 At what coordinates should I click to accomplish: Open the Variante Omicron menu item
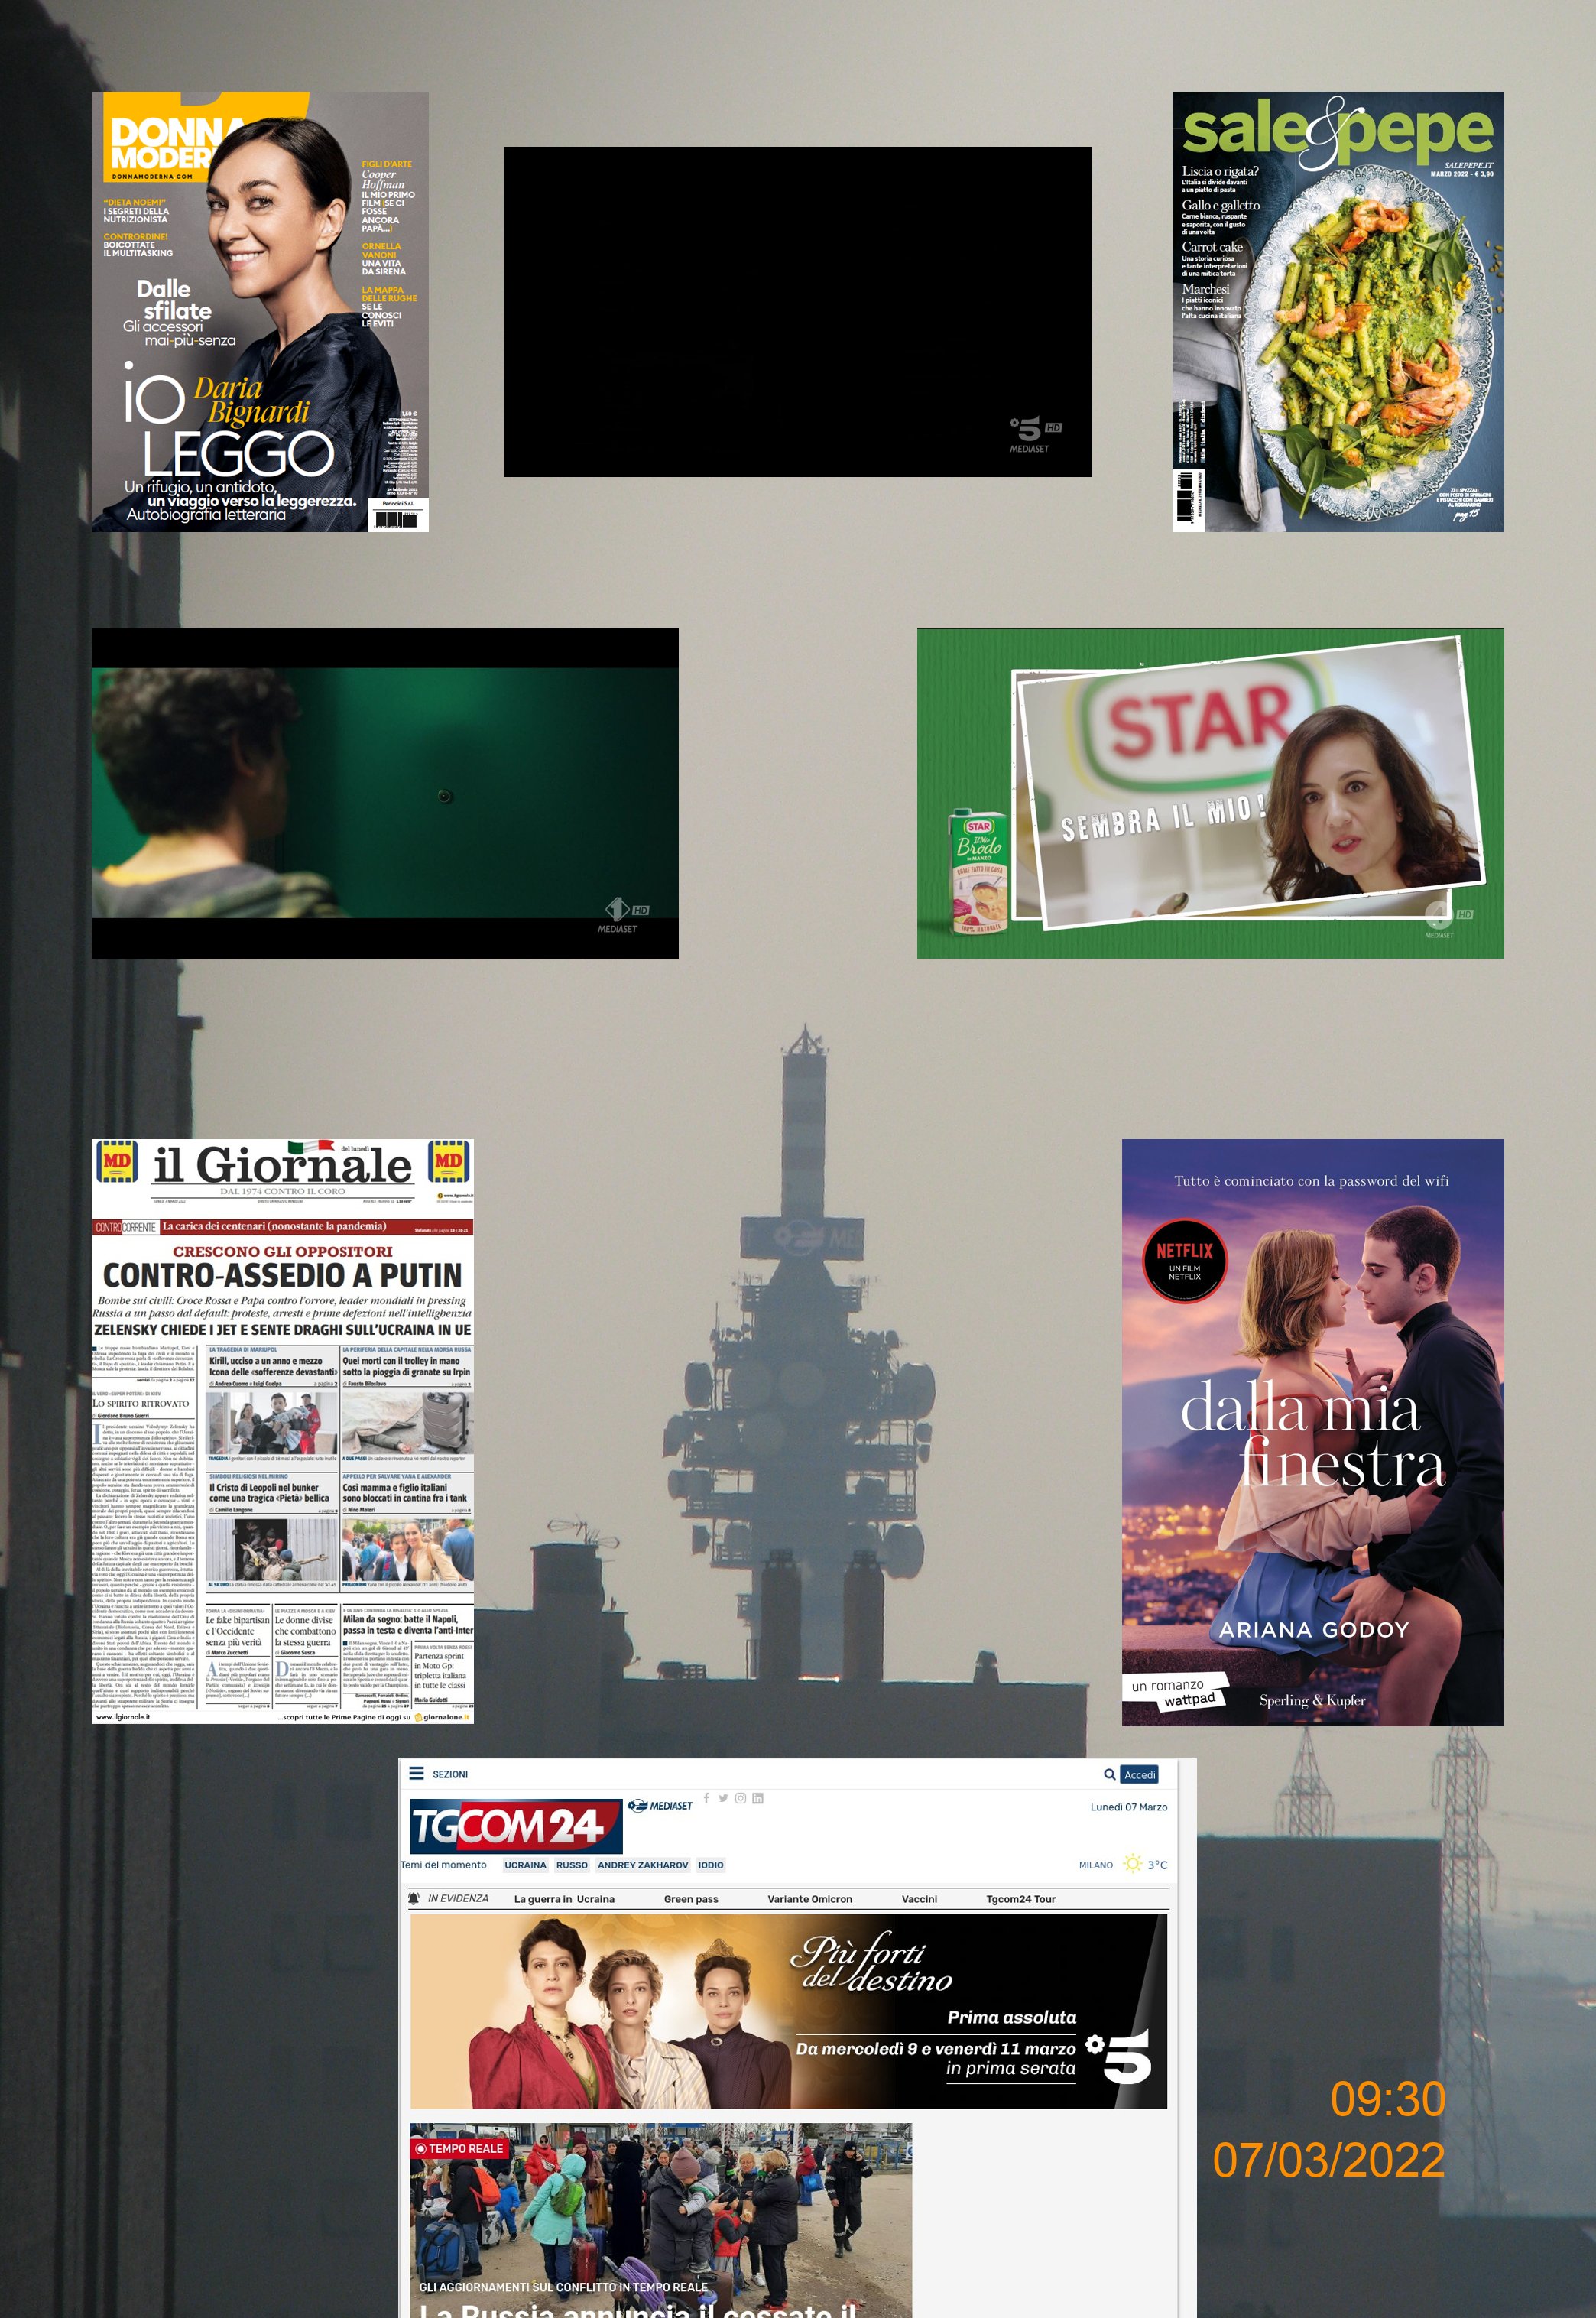809,1899
